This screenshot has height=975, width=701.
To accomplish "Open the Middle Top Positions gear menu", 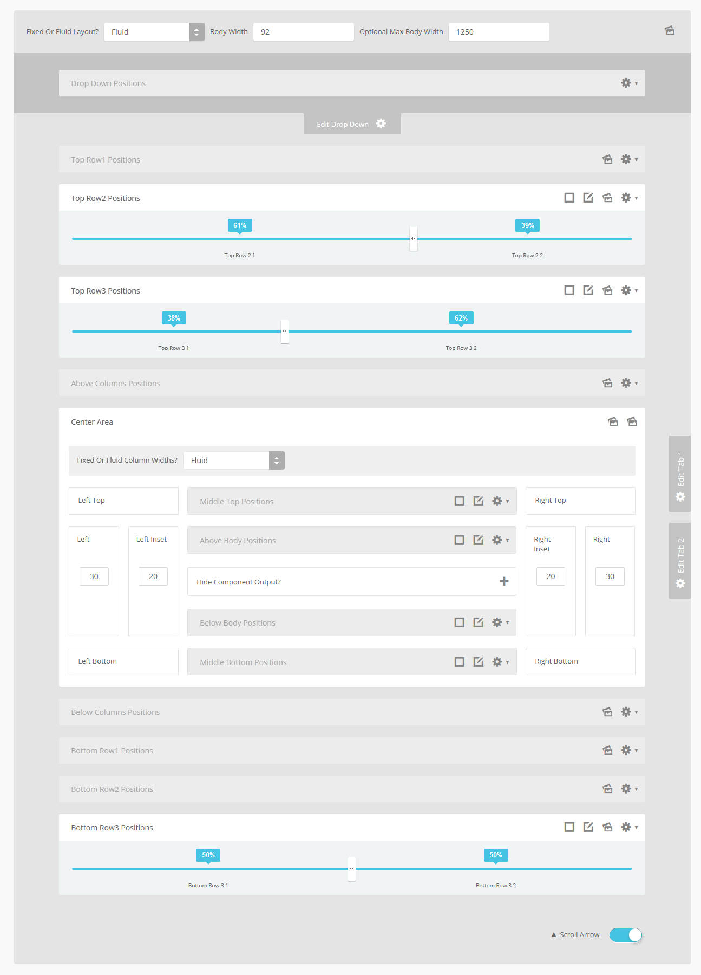I will click(x=500, y=501).
